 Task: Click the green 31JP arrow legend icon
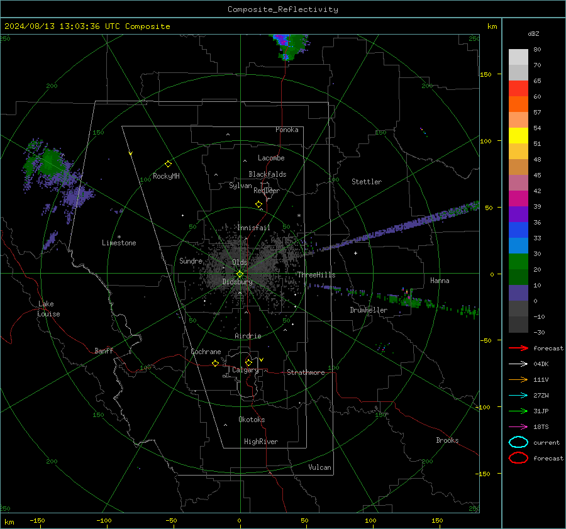[x=518, y=411]
